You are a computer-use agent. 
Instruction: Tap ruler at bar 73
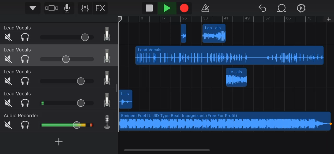(309, 18)
